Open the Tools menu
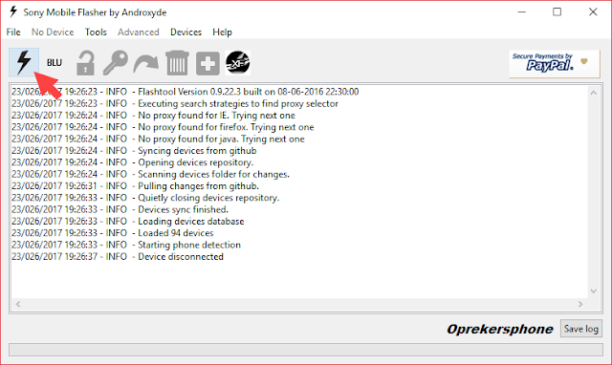Screen dimensions: 612x365 pos(96,32)
